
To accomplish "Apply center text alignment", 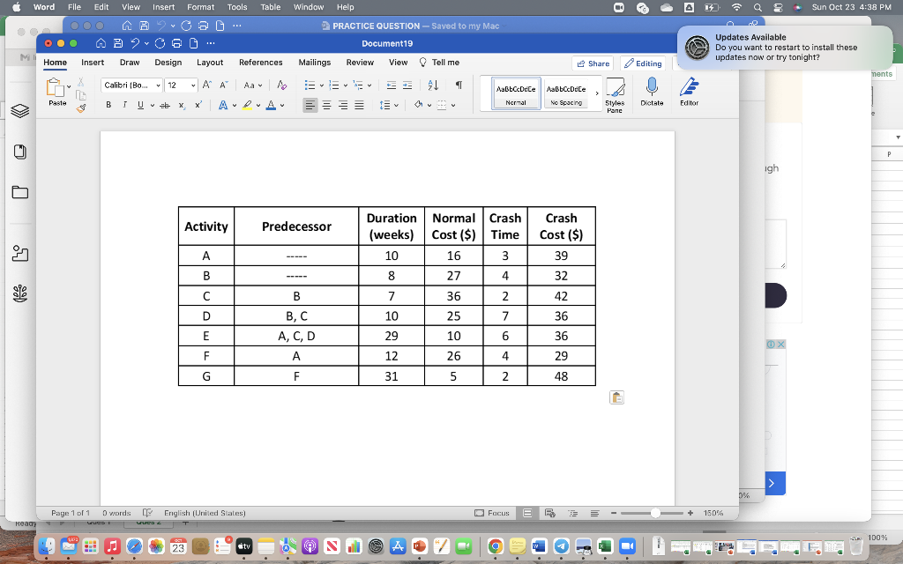I will [325, 104].
